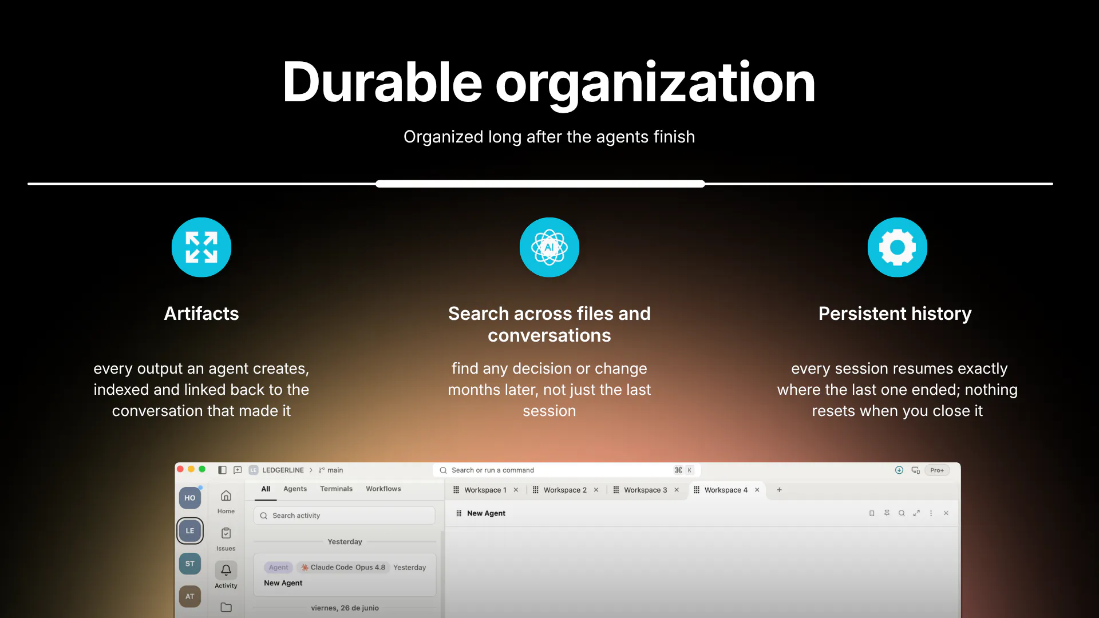1099x618 pixels.
Task: Expand the New Agent pane to fullscreen
Action: (x=916, y=513)
